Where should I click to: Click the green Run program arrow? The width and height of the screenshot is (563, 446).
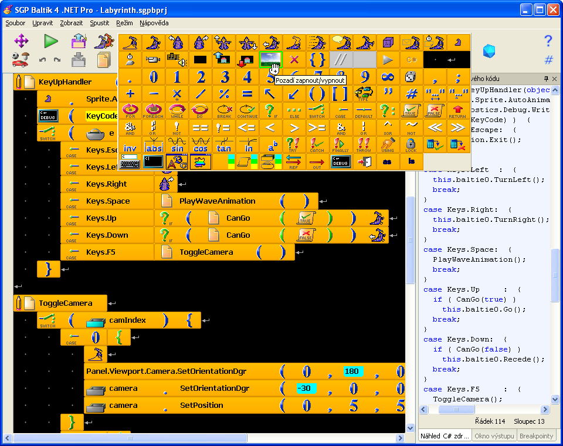point(52,40)
